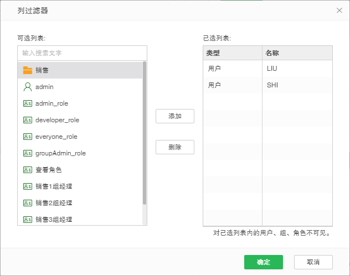Click the 用户 type cell of LIU row

pyautogui.click(x=233, y=69)
